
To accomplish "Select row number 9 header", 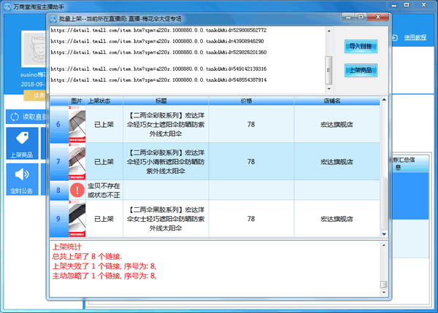I will click(x=59, y=219).
